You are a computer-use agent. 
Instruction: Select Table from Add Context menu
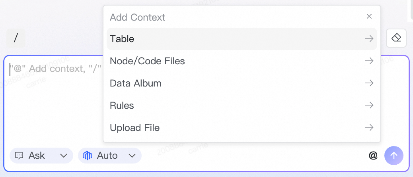click(x=122, y=39)
